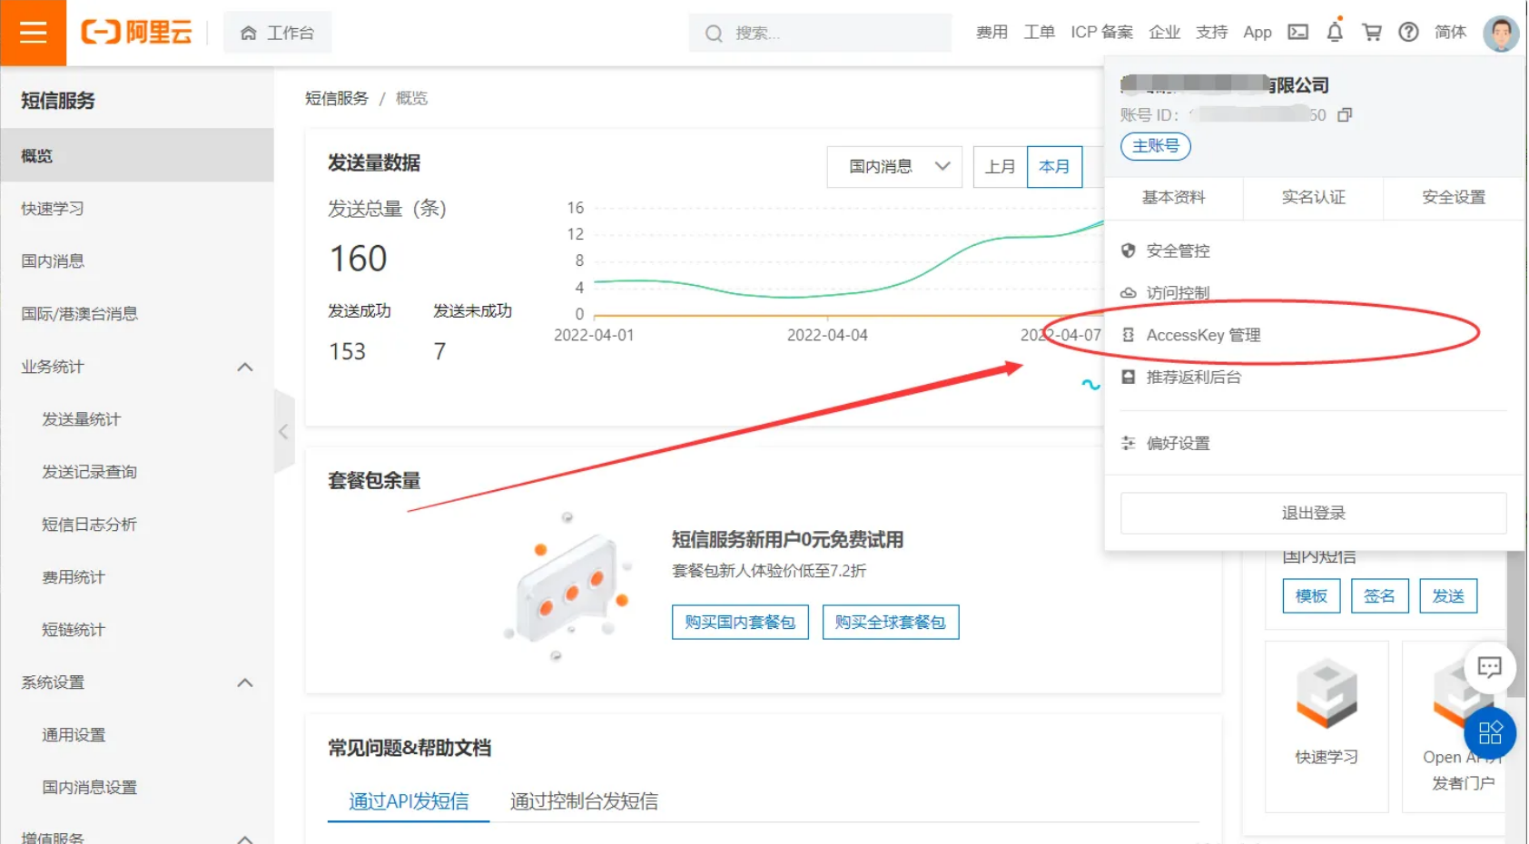Click the Alibaba Cloud logo
Viewport: 1529px width, 844px height.
point(136,33)
